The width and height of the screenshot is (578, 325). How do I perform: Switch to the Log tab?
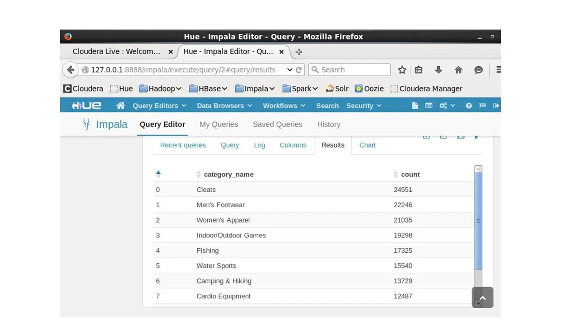click(x=259, y=145)
